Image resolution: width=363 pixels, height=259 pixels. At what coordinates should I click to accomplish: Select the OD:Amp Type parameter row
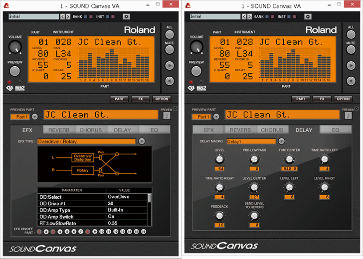click(x=92, y=210)
